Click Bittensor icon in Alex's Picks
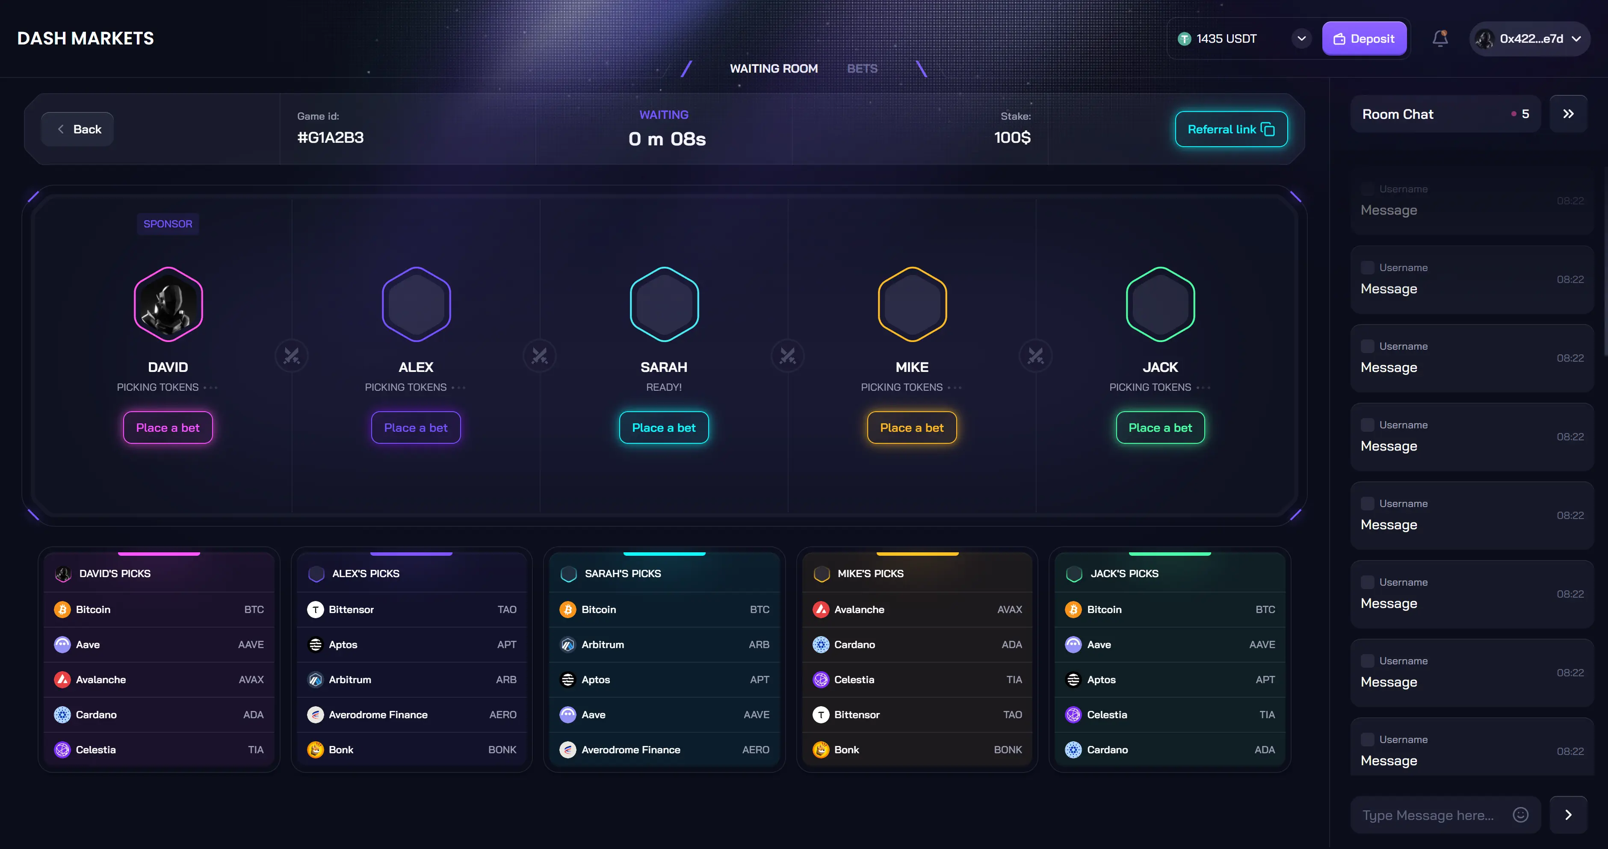 click(x=315, y=610)
